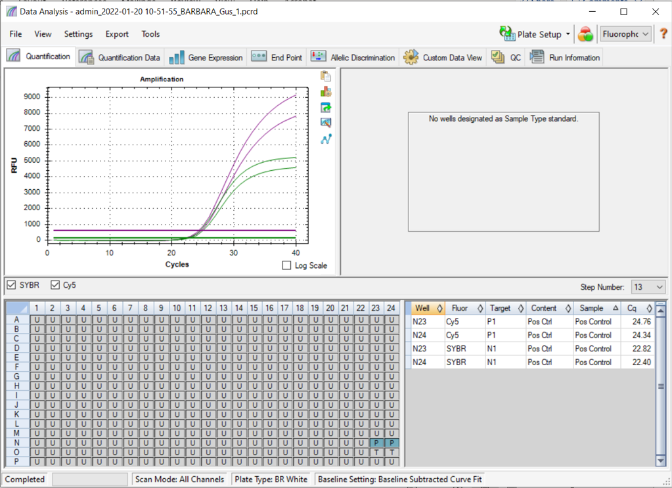
Task: Click the export chart icon with green arrow
Action: 326,108
